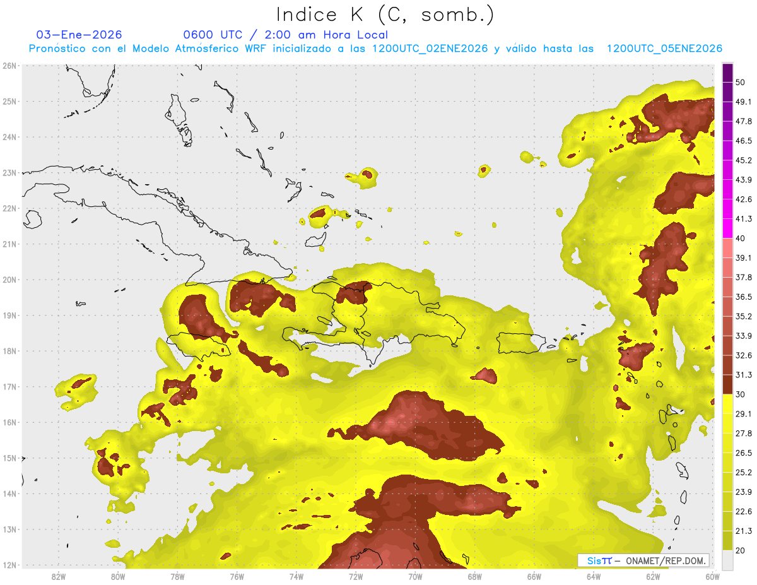Click the "Indice K (C, somb.)" title

(x=385, y=15)
